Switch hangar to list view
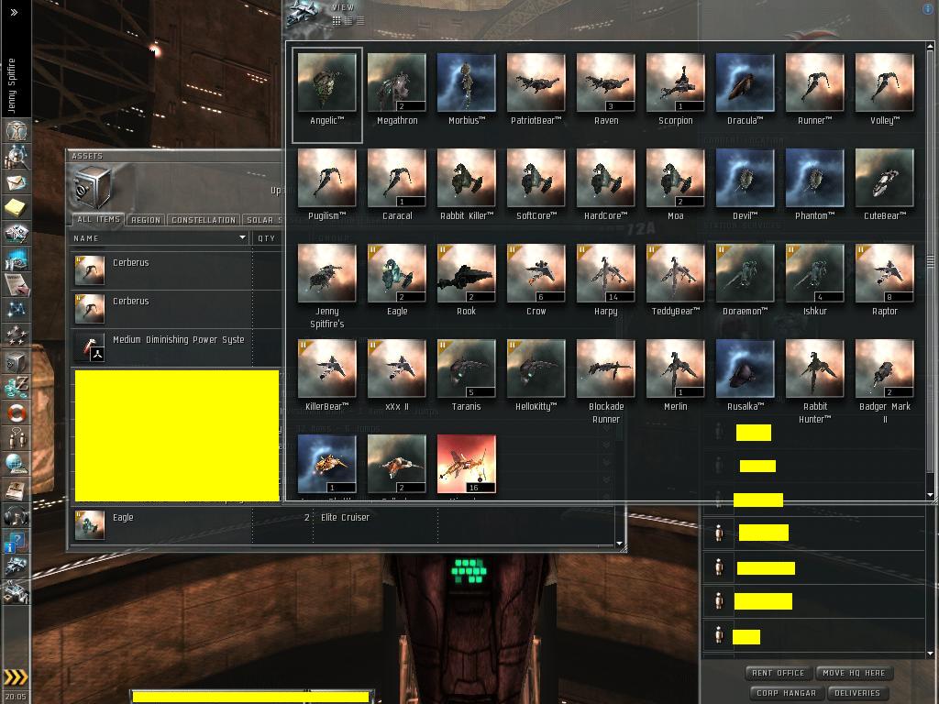This screenshot has width=939, height=704. (x=360, y=21)
